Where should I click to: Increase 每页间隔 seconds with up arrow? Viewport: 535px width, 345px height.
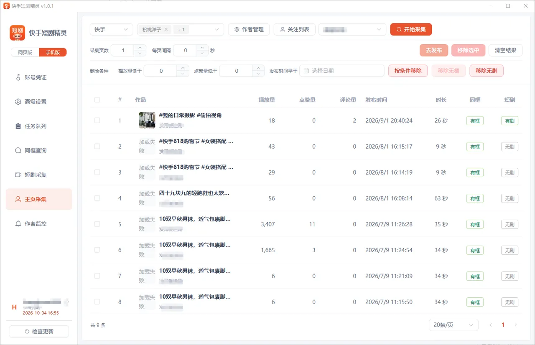point(202,47)
